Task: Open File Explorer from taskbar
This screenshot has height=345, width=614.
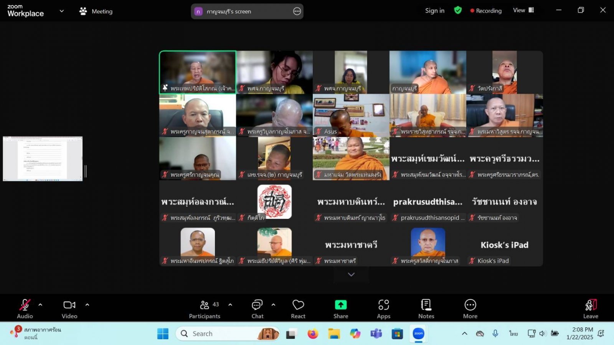Action: tap(334, 334)
